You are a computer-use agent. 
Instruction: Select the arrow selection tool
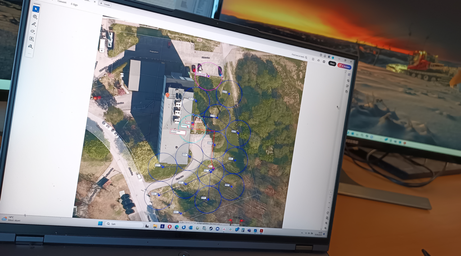[x=36, y=9]
